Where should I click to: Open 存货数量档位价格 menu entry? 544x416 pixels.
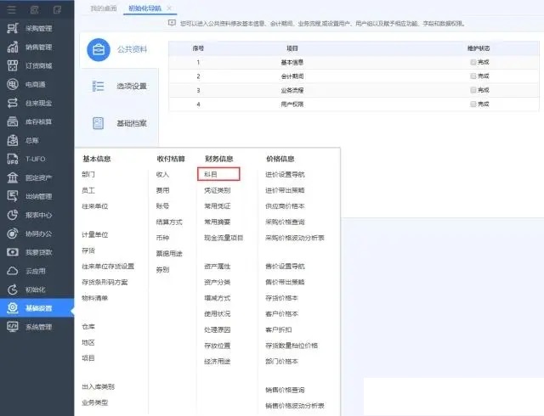pyautogui.click(x=292, y=346)
